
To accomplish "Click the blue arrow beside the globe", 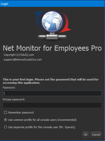I will (x=39, y=19).
